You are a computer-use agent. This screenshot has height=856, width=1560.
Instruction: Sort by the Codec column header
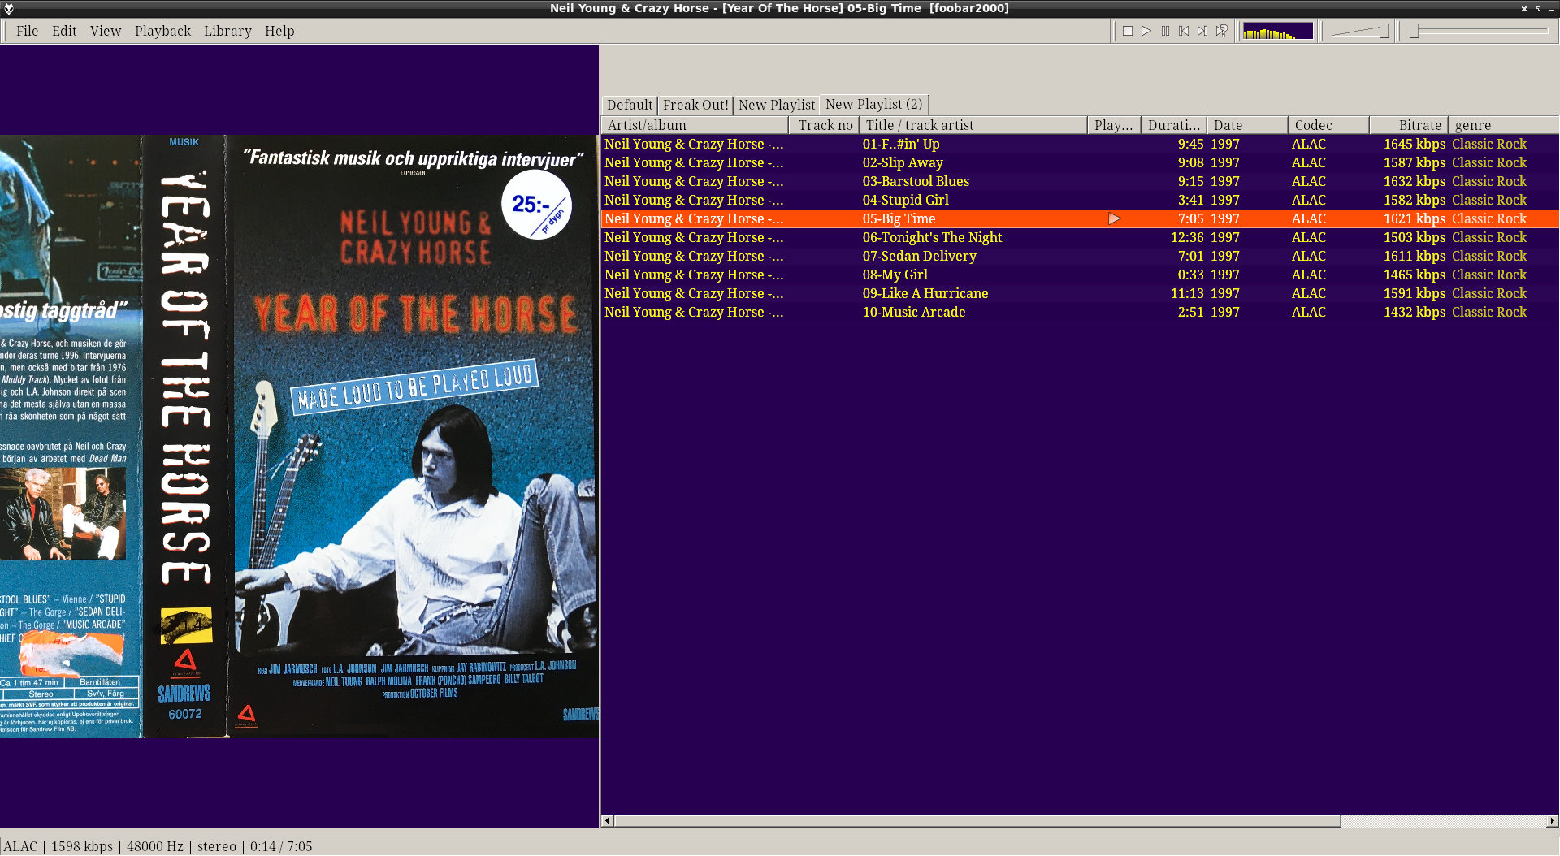(1328, 125)
